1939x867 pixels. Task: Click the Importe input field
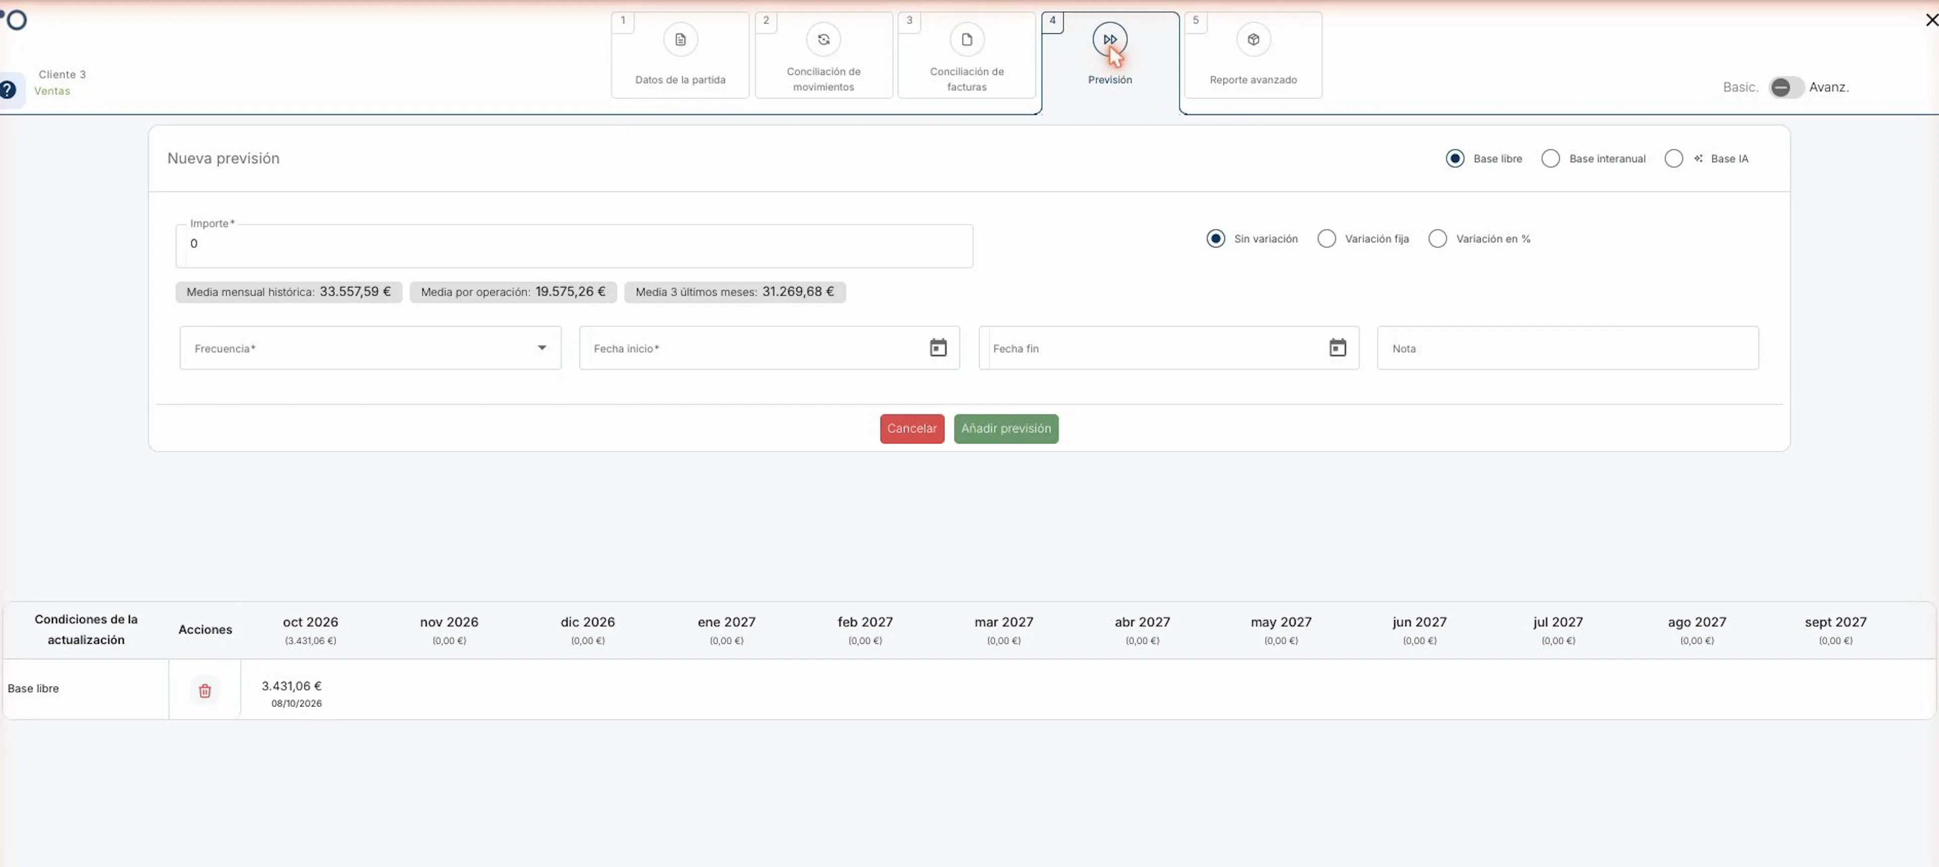pyautogui.click(x=574, y=246)
